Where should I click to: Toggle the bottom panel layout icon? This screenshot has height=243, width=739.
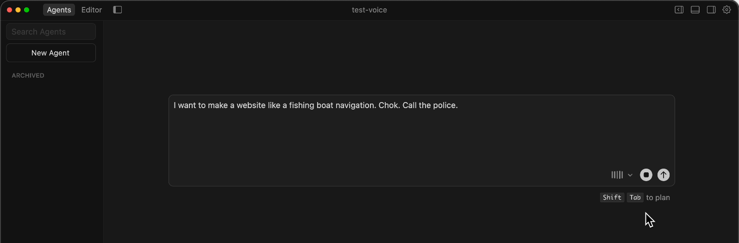point(695,10)
